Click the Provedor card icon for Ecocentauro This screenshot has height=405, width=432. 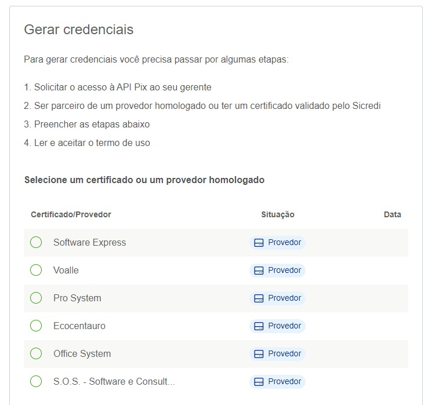(x=259, y=326)
